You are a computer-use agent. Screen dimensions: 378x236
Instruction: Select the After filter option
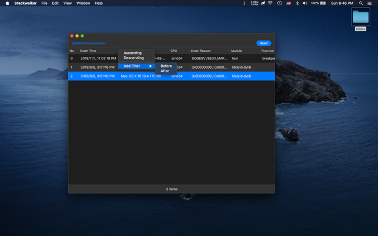tap(165, 71)
